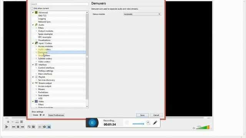This screenshot has width=246, height=138.
Task: Click VLC frame by frame button
Action: pos(22,122)
